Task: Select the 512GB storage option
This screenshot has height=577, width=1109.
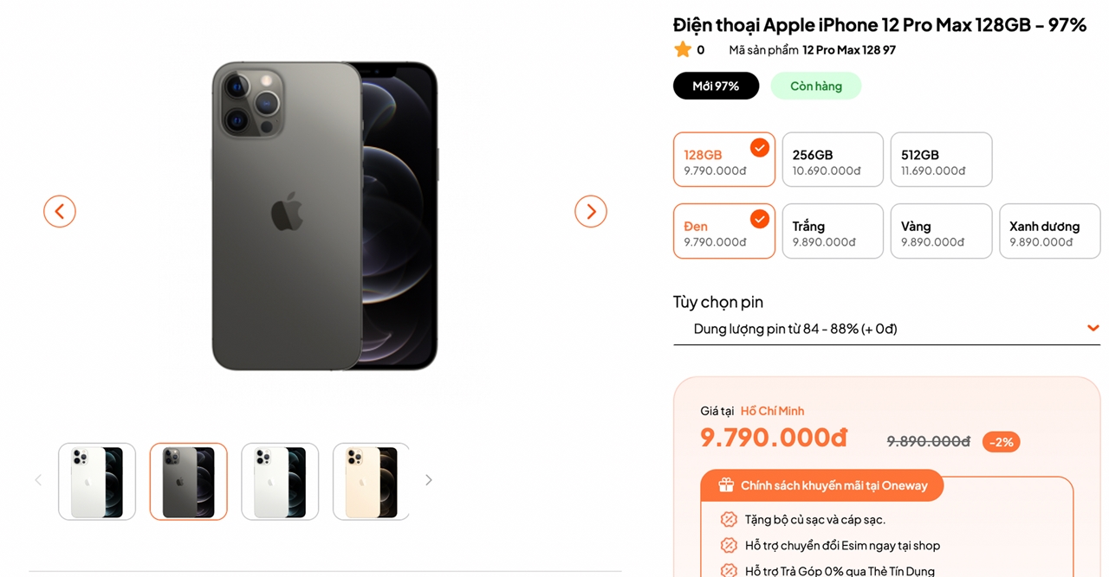Action: coord(941,159)
